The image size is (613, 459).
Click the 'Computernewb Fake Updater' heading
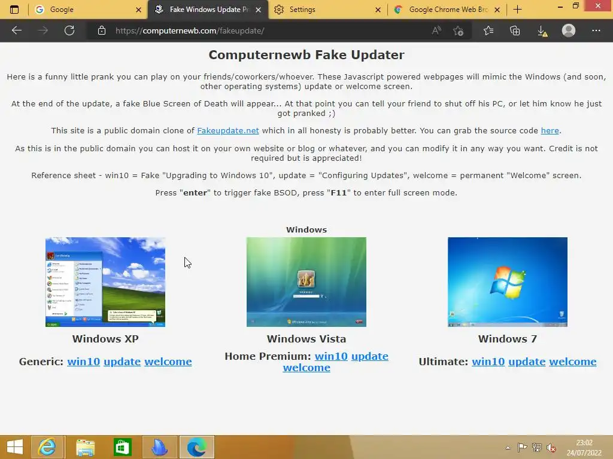[306, 55]
